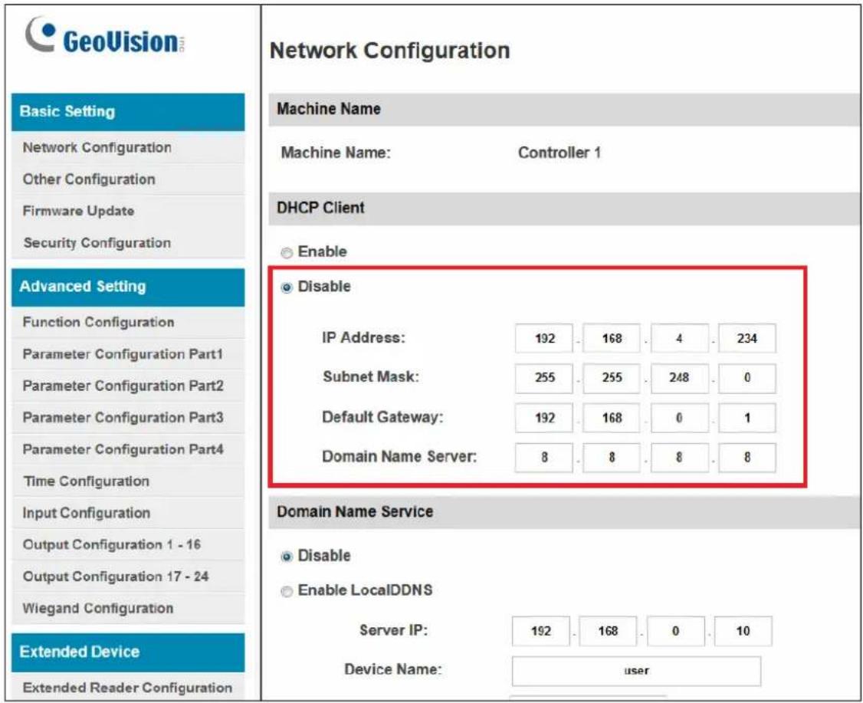
Task: Click IP Address fourth octet field 234
Action: (x=747, y=338)
